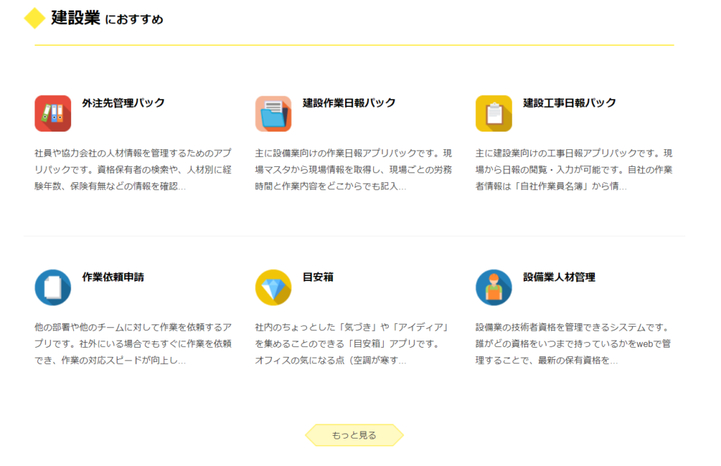The height and width of the screenshot is (466, 721).
Task: Open the 建設工事日報パック title link
Action: pos(569,102)
